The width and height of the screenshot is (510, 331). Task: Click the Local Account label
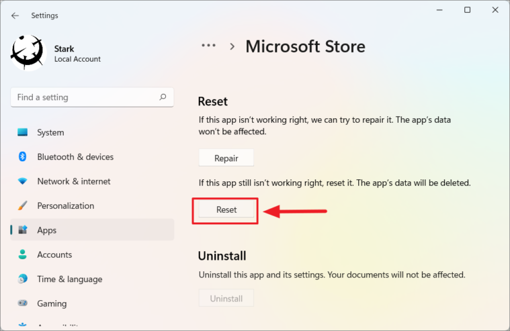[x=77, y=59]
